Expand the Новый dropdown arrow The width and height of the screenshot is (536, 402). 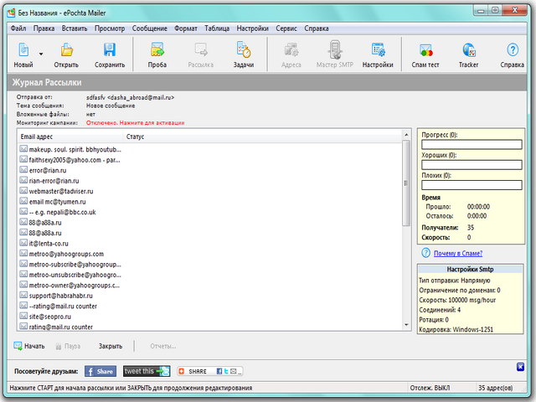(x=41, y=54)
